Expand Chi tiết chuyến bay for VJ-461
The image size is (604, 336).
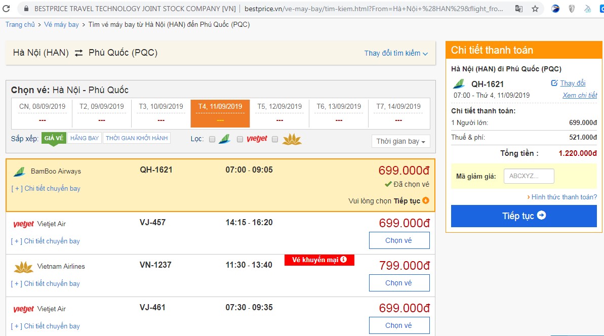click(46, 326)
